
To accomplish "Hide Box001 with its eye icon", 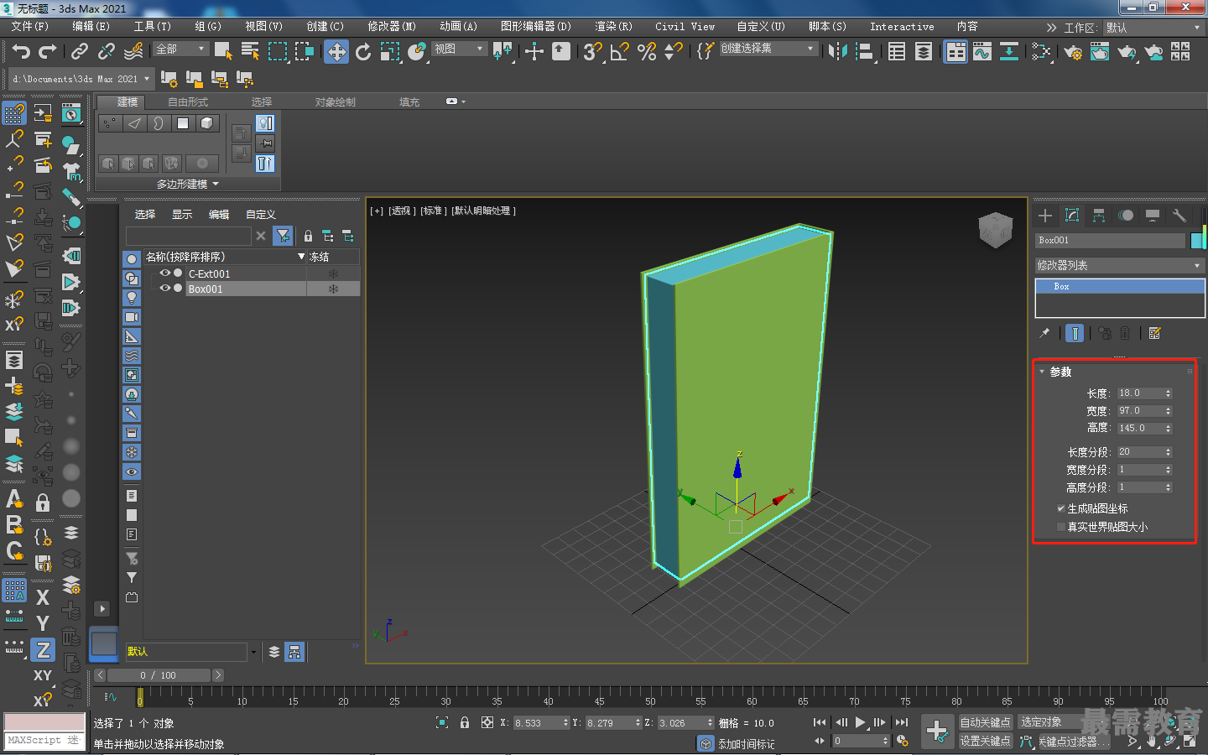I will click(x=165, y=289).
